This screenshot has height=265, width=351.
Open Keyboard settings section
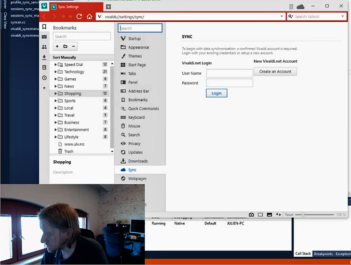(x=140, y=117)
